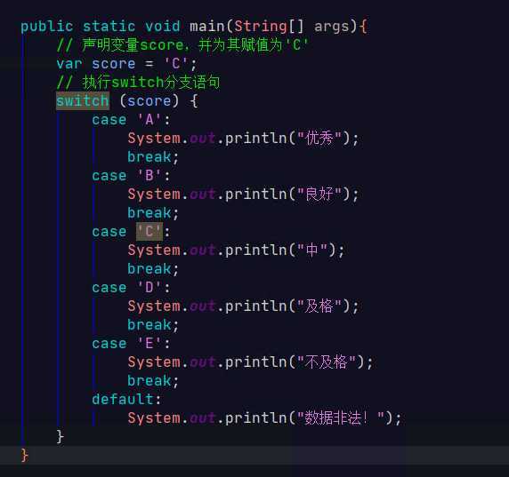Click the 'C' literal in the var assignment
509x477 pixels.
[x=175, y=63]
